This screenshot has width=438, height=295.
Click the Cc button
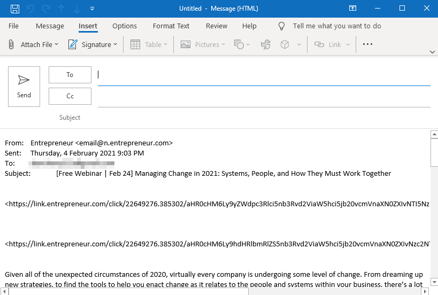click(70, 96)
